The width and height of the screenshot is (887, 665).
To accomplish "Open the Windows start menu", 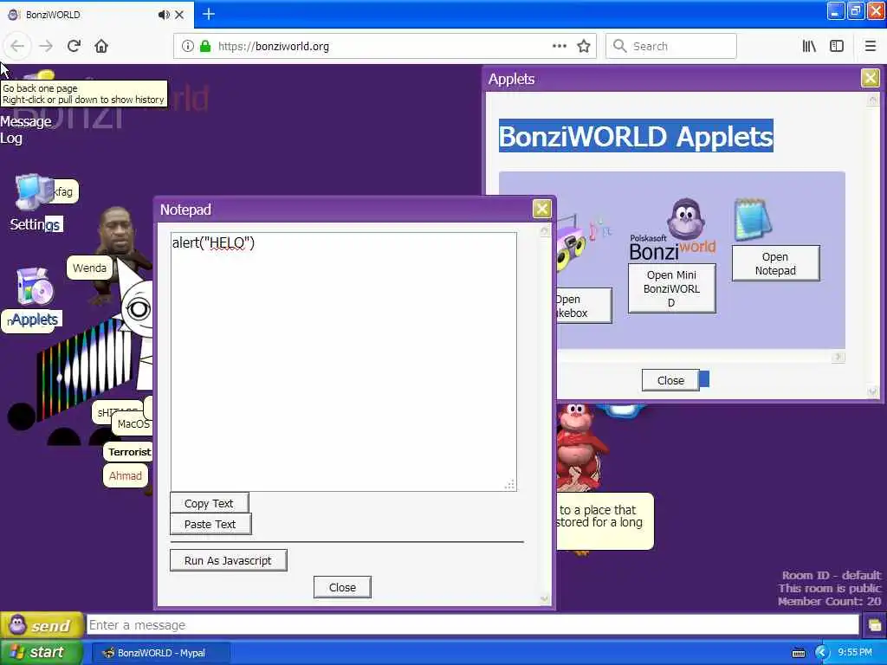I will 42,652.
